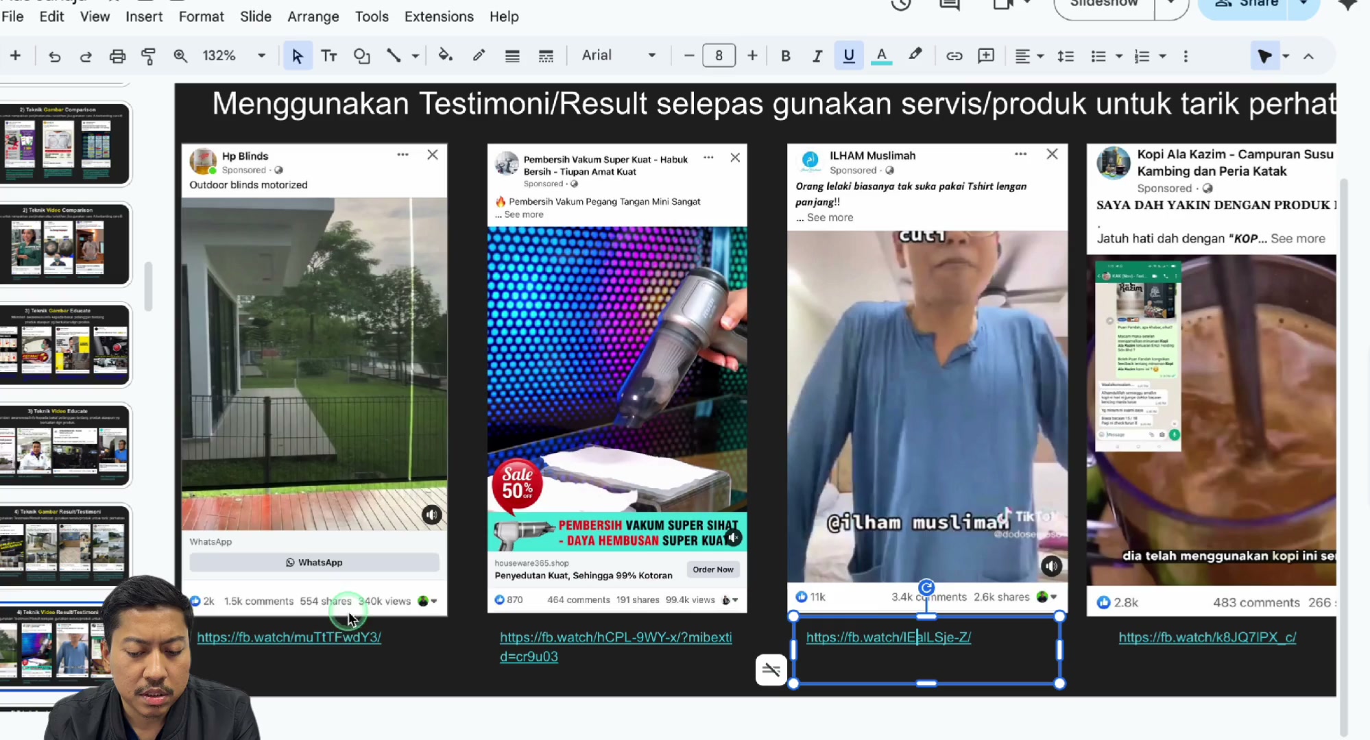Open the Highlight color pen
Viewport: 1370px width, 740px height.
pyautogui.click(x=915, y=55)
